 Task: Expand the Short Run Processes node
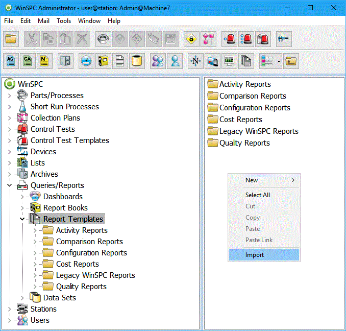10,107
